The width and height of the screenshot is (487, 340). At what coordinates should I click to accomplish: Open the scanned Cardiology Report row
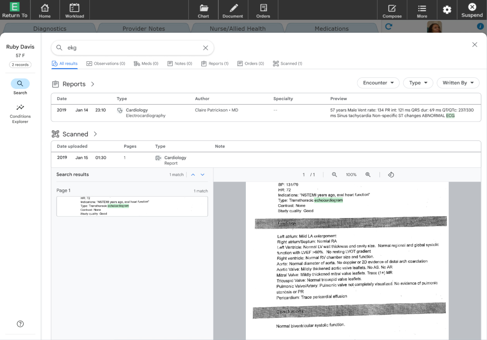click(266, 160)
